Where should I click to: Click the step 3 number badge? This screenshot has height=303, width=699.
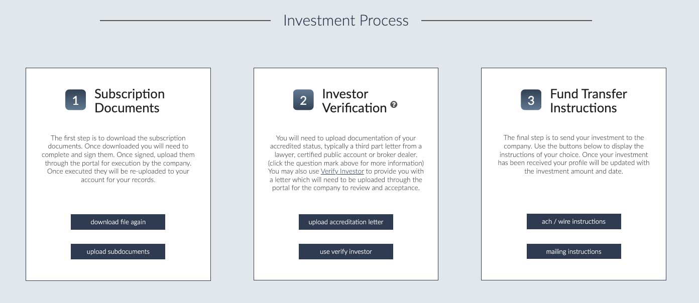531,100
